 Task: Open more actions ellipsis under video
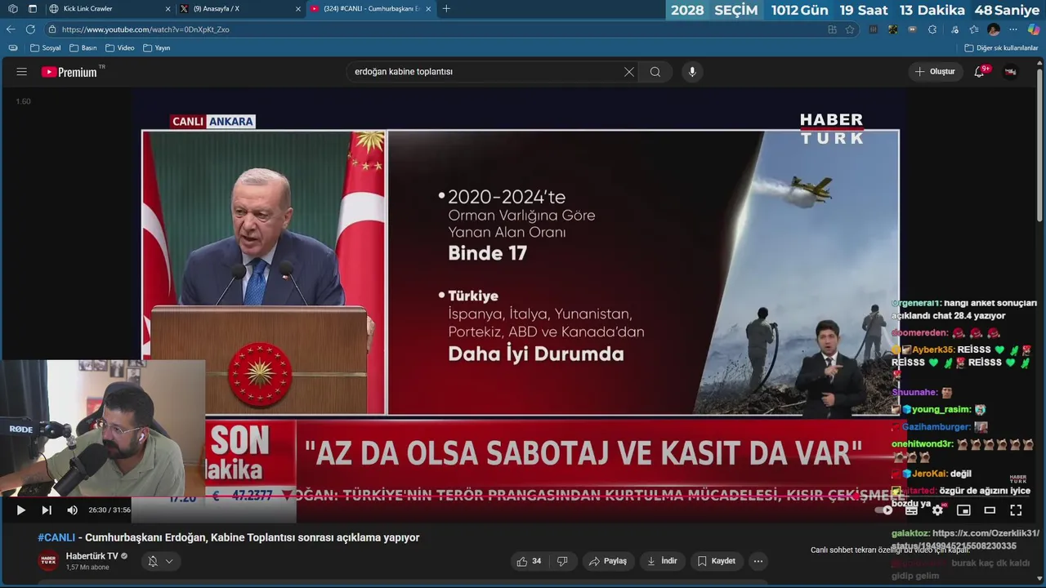point(758,561)
